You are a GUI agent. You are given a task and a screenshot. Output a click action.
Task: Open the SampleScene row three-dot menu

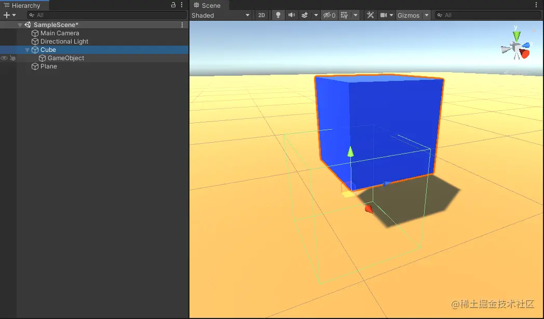click(182, 25)
